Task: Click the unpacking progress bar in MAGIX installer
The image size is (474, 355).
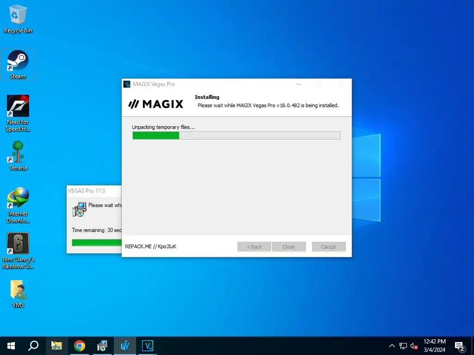Action: pyautogui.click(x=237, y=135)
